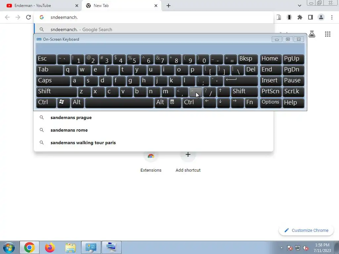Image resolution: width=339 pixels, height=254 pixels.
Task: Select 'sandemans prague' suggestion
Action: click(x=154, y=117)
